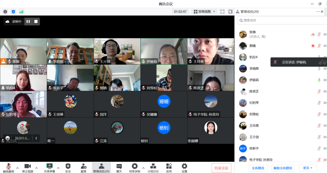Expand the 更多 dropdown in member panel

308,168
